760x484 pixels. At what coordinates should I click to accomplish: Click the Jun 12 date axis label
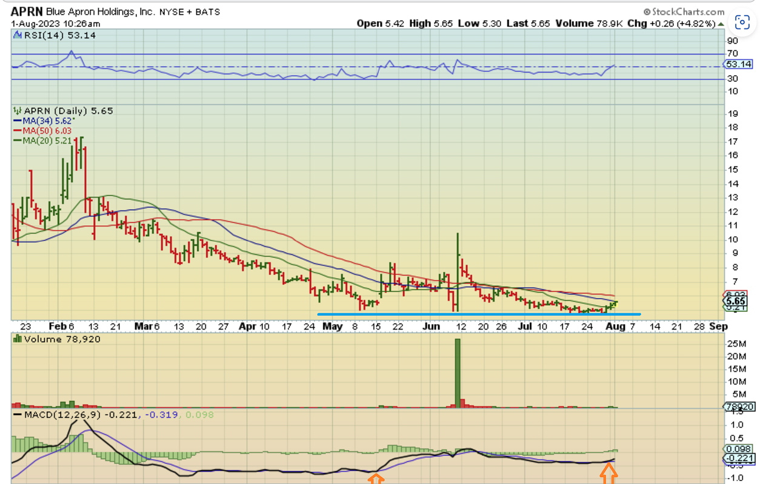click(x=461, y=327)
